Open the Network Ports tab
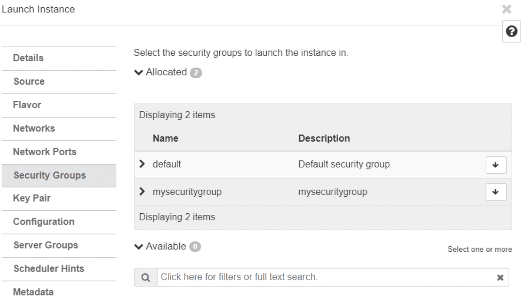The width and height of the screenshot is (521, 299). tap(45, 152)
